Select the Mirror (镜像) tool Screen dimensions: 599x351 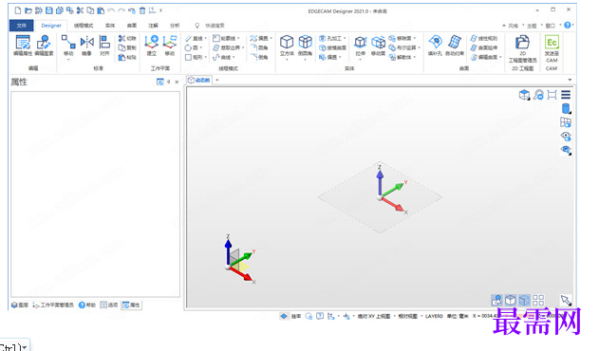coord(86,46)
